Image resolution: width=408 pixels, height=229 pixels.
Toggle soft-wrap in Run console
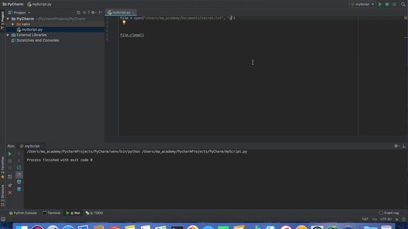point(18,168)
